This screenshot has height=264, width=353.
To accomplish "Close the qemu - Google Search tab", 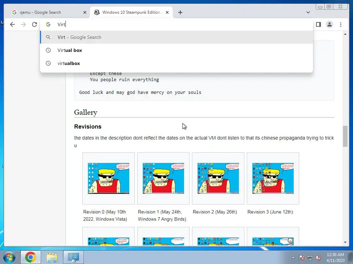I will pyautogui.click(x=85, y=12).
